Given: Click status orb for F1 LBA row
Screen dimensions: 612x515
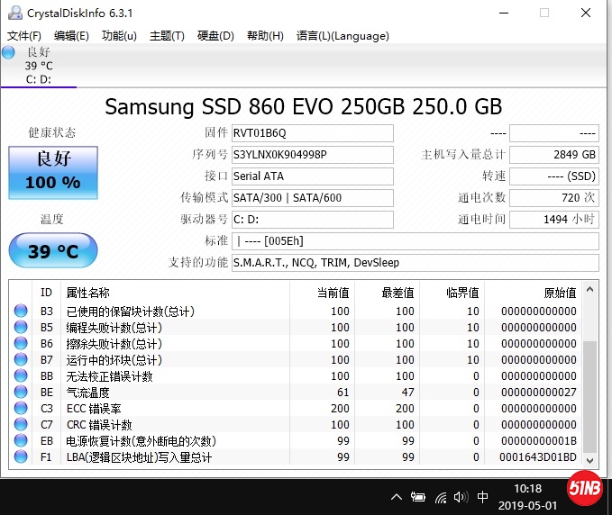Looking at the screenshot, I should (21, 457).
